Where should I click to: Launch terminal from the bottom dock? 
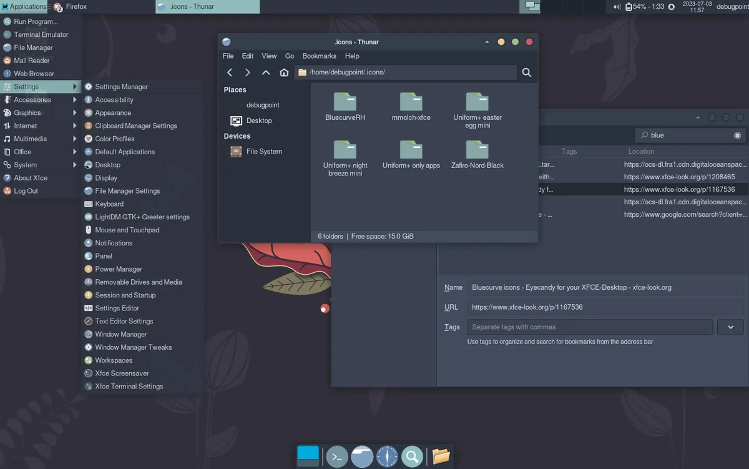point(337,457)
